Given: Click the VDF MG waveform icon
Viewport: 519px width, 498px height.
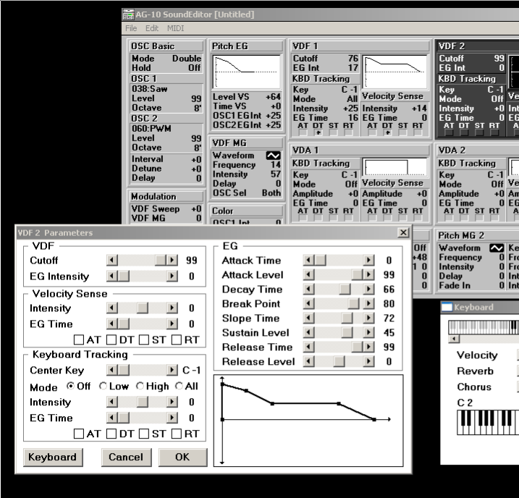Looking at the screenshot, I should [x=274, y=155].
